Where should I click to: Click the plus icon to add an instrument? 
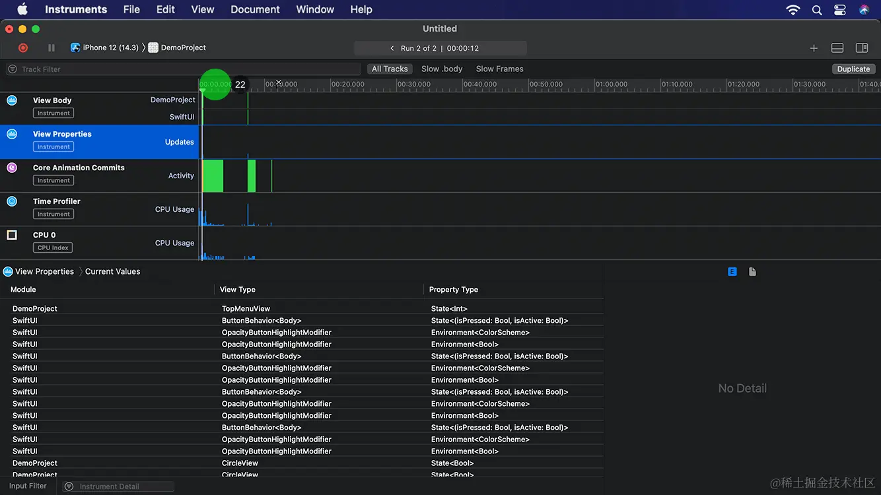click(x=814, y=48)
